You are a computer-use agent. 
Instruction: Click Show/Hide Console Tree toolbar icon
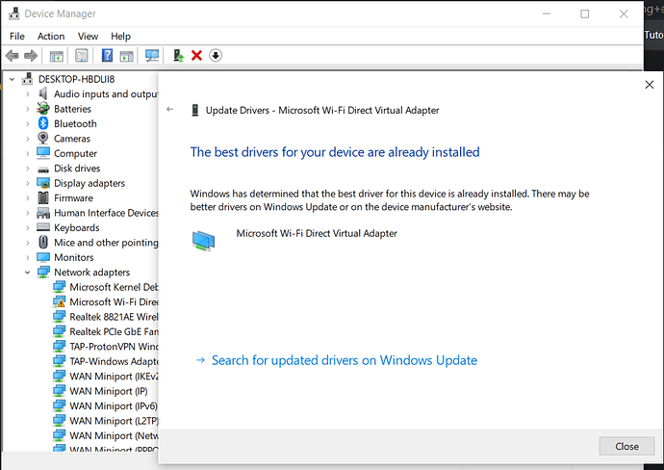point(57,56)
